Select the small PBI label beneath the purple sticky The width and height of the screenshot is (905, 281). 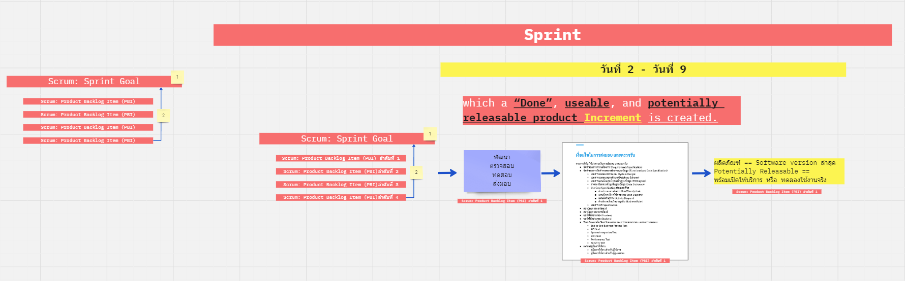pos(502,201)
